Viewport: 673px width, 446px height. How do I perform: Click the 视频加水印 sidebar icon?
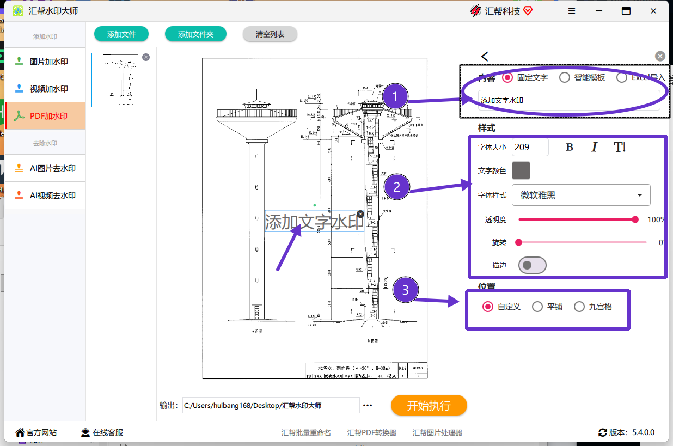pos(19,89)
